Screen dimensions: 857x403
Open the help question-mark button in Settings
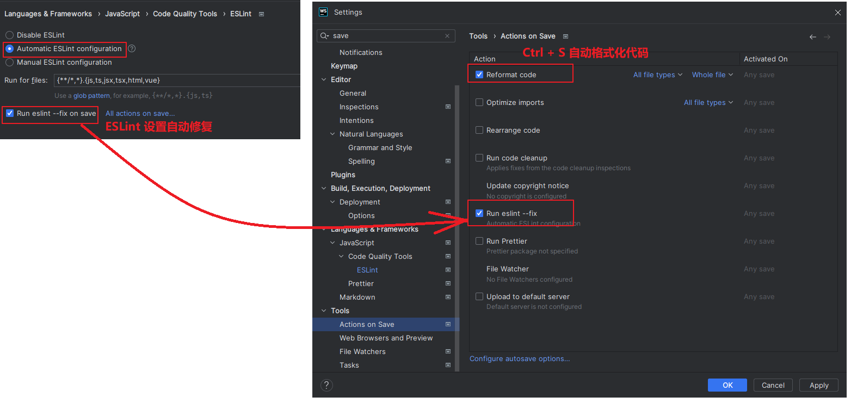pos(326,385)
